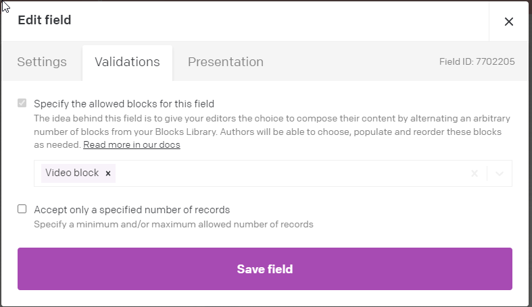Image resolution: width=532 pixels, height=307 pixels.
Task: Click the Blocks Library description paragraph
Action: click(272, 125)
